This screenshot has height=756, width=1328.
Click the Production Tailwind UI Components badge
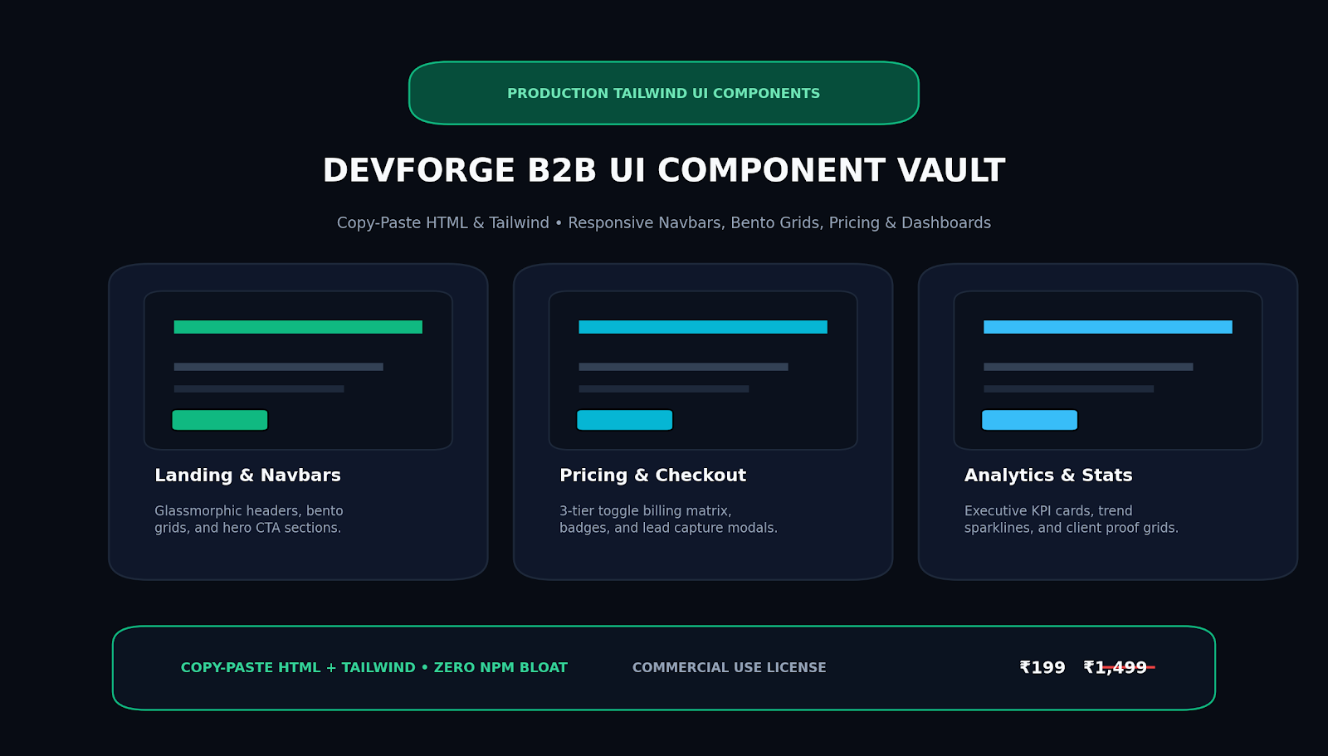[664, 93]
